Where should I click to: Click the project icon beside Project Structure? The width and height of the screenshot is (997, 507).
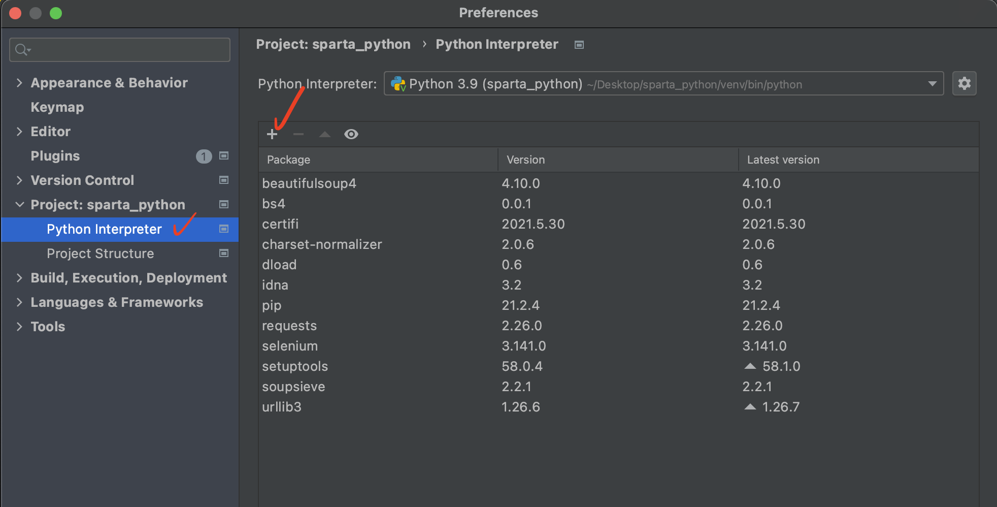(x=224, y=253)
